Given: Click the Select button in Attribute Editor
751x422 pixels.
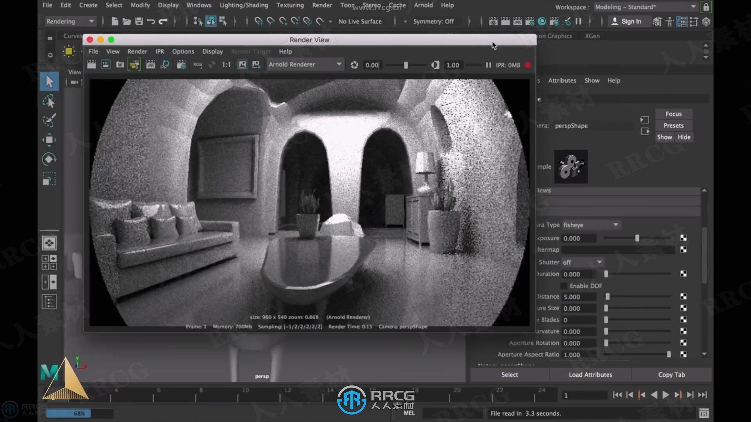Looking at the screenshot, I should pos(510,375).
